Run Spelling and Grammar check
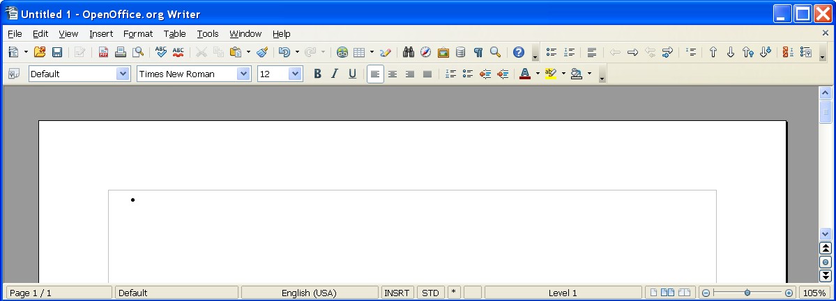836x301 pixels. pos(160,52)
